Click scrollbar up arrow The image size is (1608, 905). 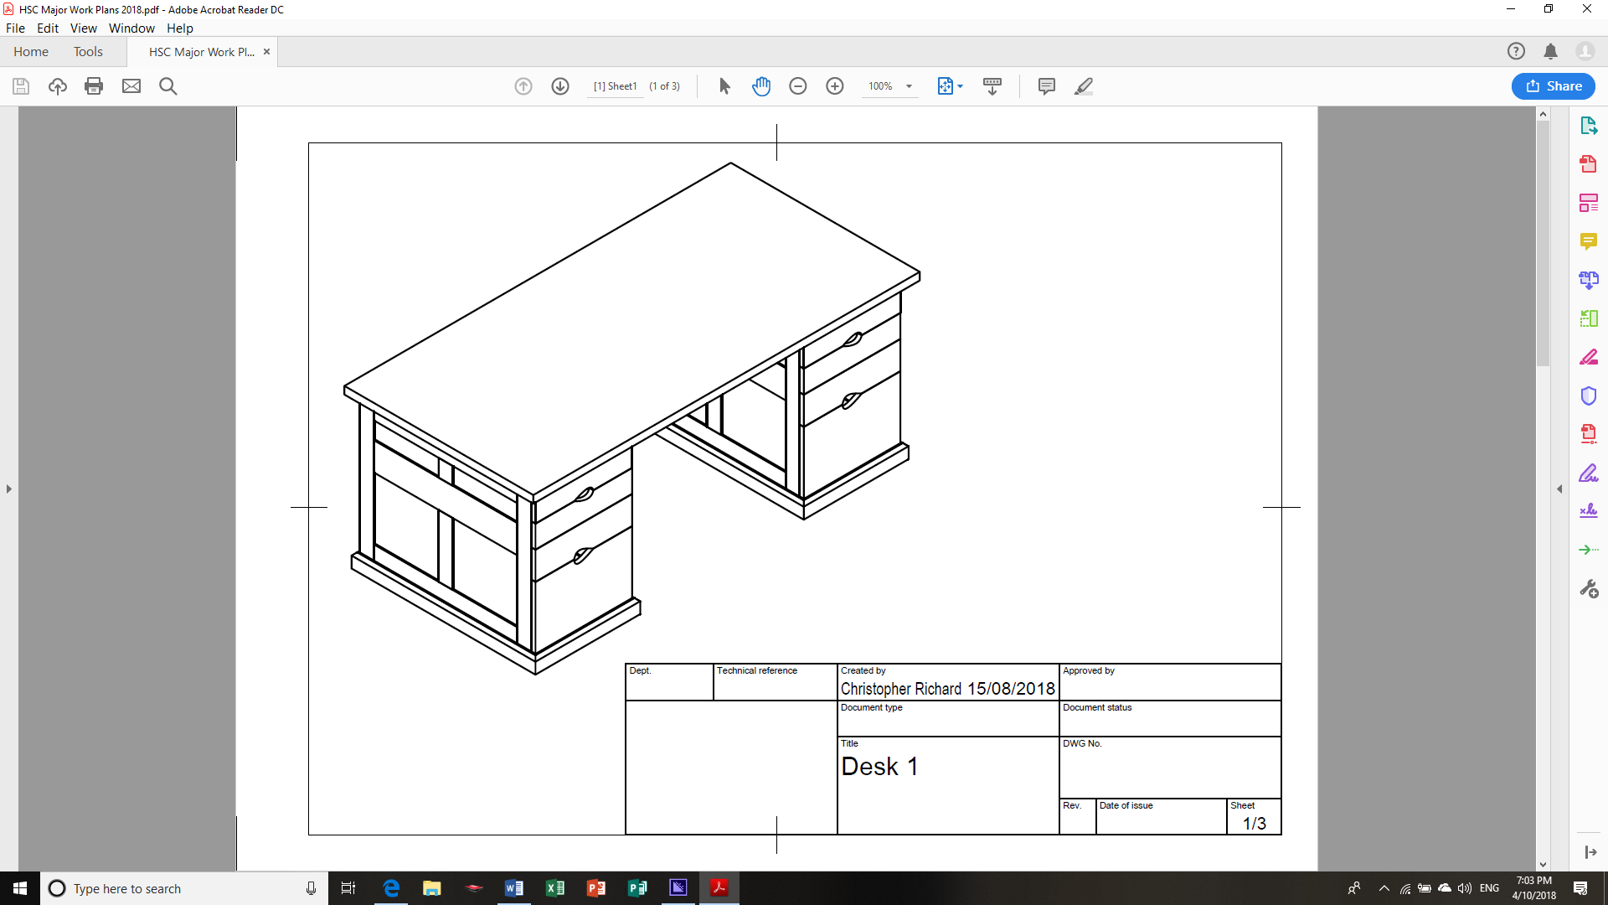coord(1543,114)
